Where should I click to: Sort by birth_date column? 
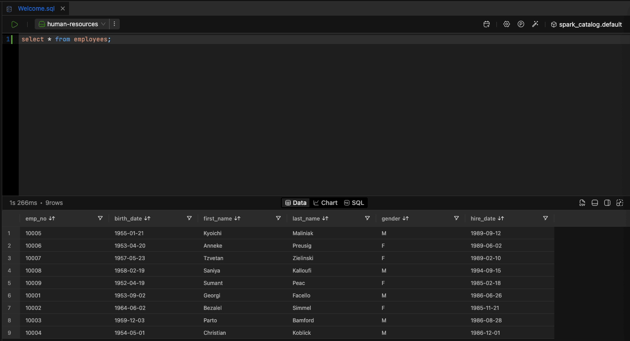coord(147,218)
